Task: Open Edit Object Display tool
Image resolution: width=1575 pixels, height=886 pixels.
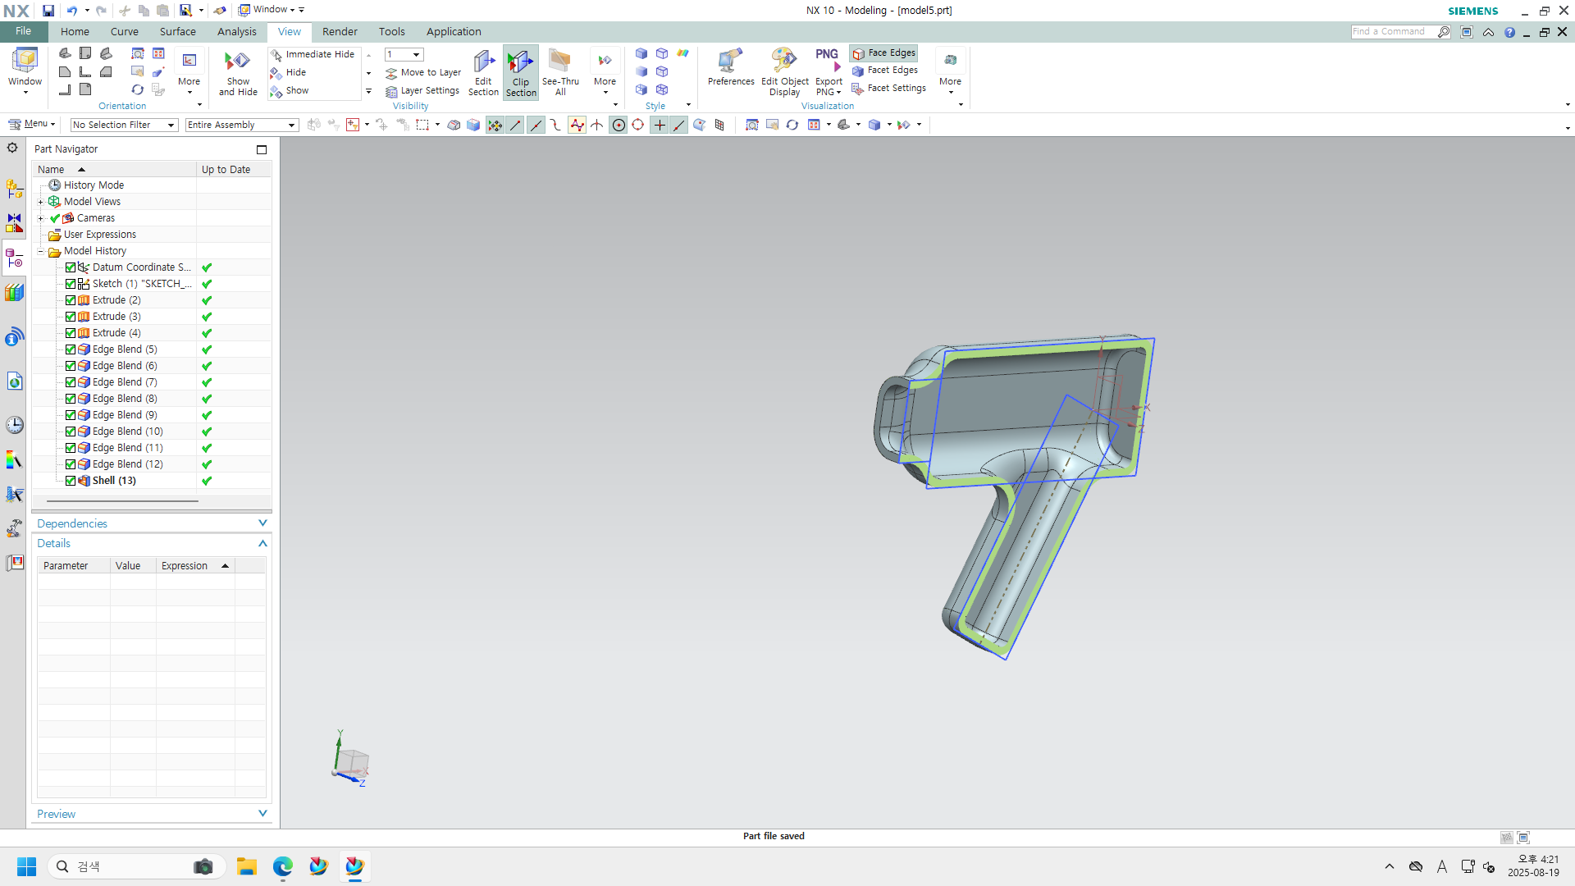Action: point(784,64)
